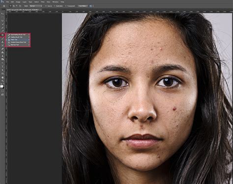Select the Zoom tool
The width and height of the screenshot is (233, 184).
pyautogui.click(x=2, y=81)
